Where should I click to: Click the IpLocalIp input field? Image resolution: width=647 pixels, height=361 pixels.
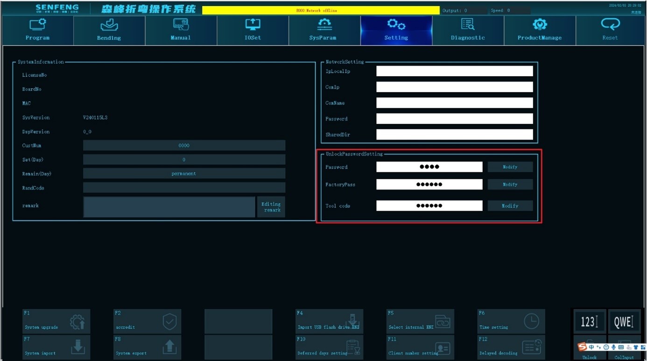454,71
